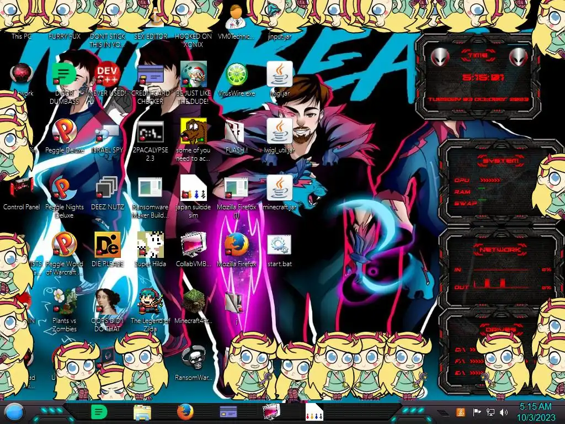Open the jinput.jar file on desktop
The height and width of the screenshot is (424, 565).
tap(279, 22)
